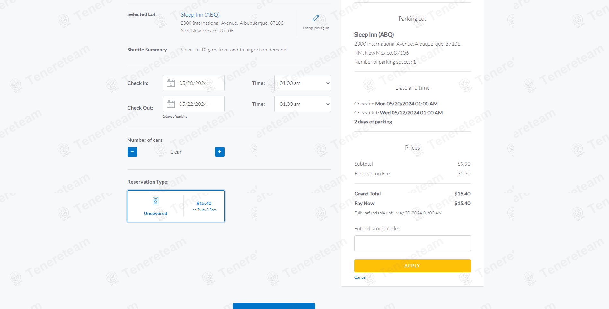Click the $15.40 Inc. Taxes & Fees price

point(204,206)
